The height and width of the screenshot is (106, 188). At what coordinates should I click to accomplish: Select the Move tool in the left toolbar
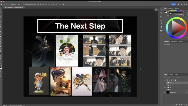pyautogui.click(x=1, y=10)
